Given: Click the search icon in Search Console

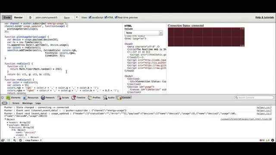Looking at the screenshot, I should click(x=237, y=98).
